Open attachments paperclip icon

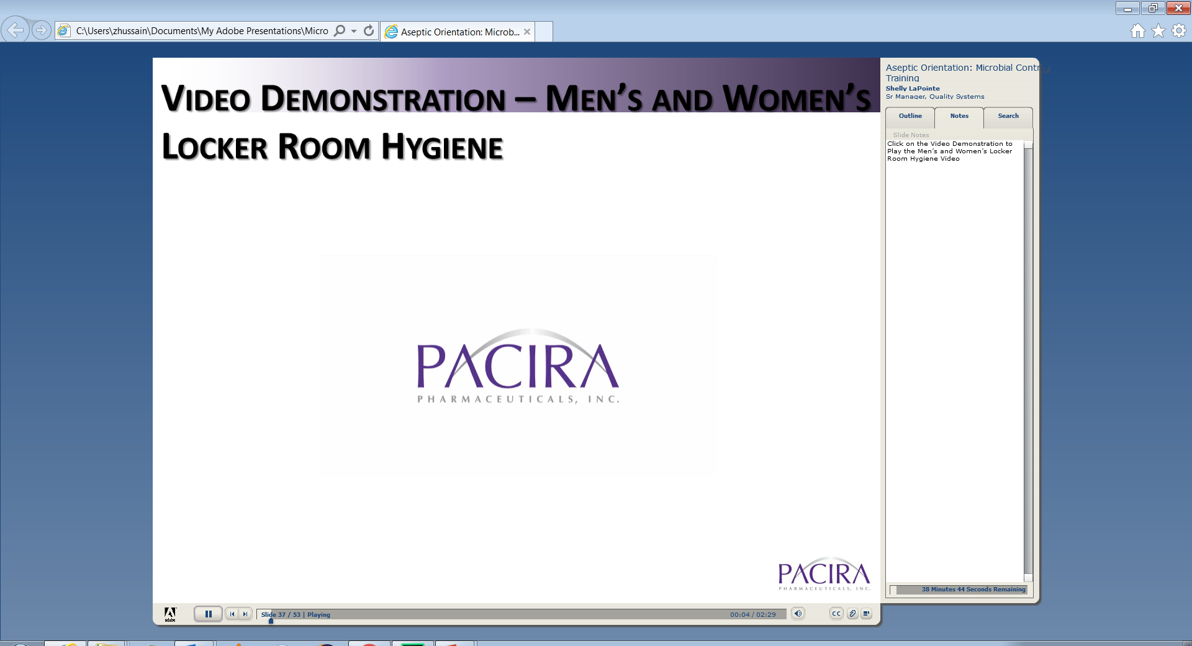(852, 614)
